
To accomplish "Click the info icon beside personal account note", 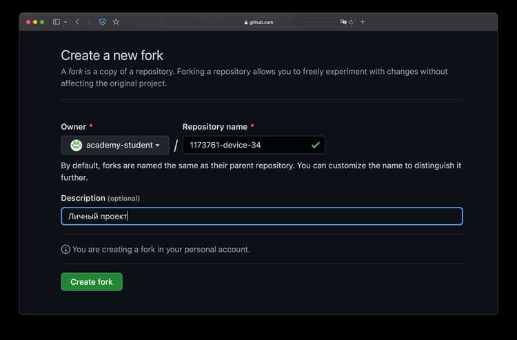I will [x=65, y=250].
